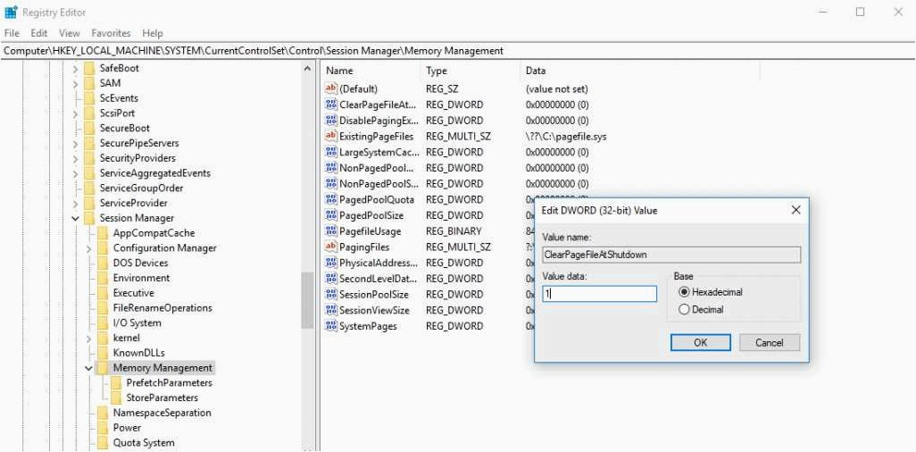Click the SecondLevelDat... DWORD icon
This screenshot has width=916, height=452.
331,279
